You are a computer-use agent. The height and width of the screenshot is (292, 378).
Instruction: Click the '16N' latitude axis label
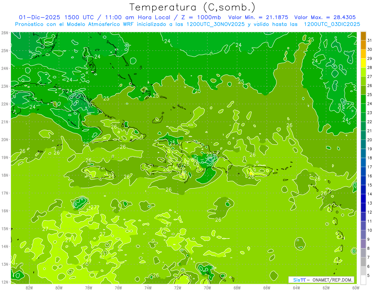pyautogui.click(x=5, y=211)
